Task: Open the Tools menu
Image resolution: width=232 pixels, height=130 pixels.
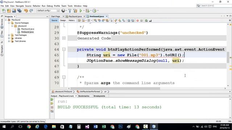Action: pyautogui.click(x=70, y=6)
